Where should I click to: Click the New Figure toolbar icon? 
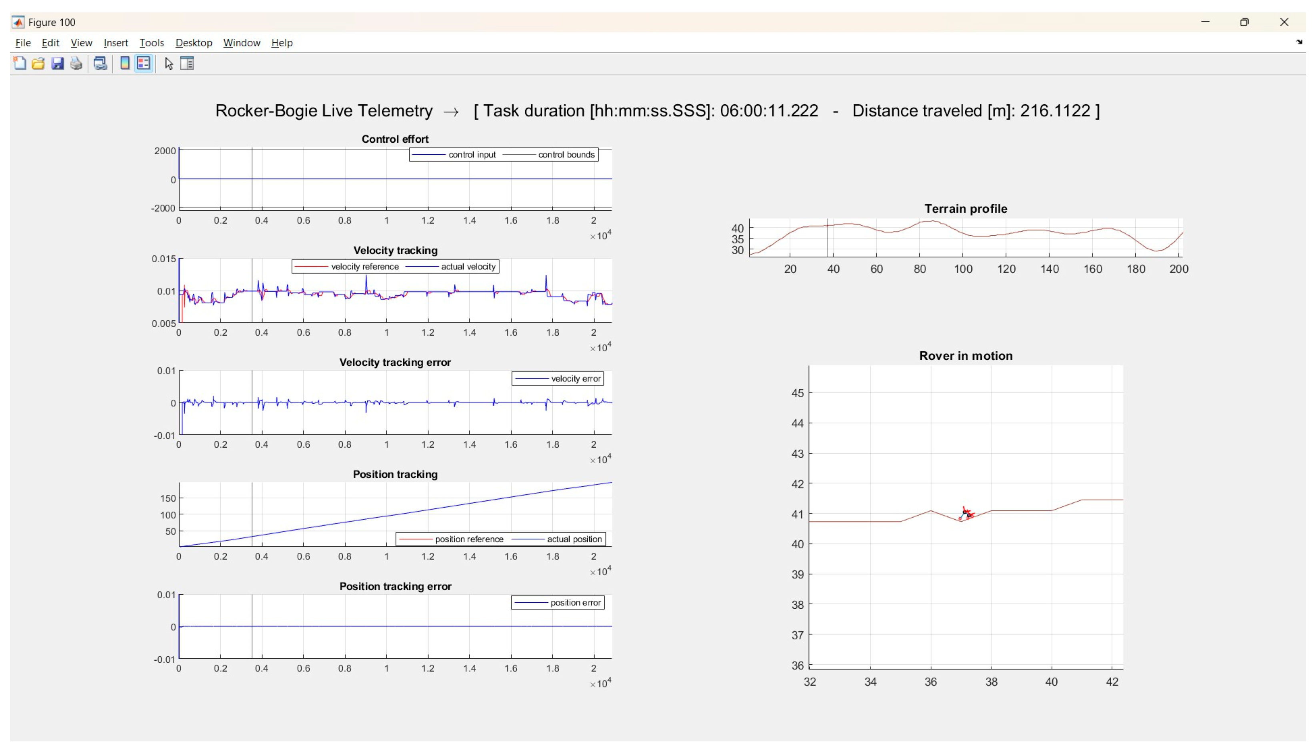(20, 64)
